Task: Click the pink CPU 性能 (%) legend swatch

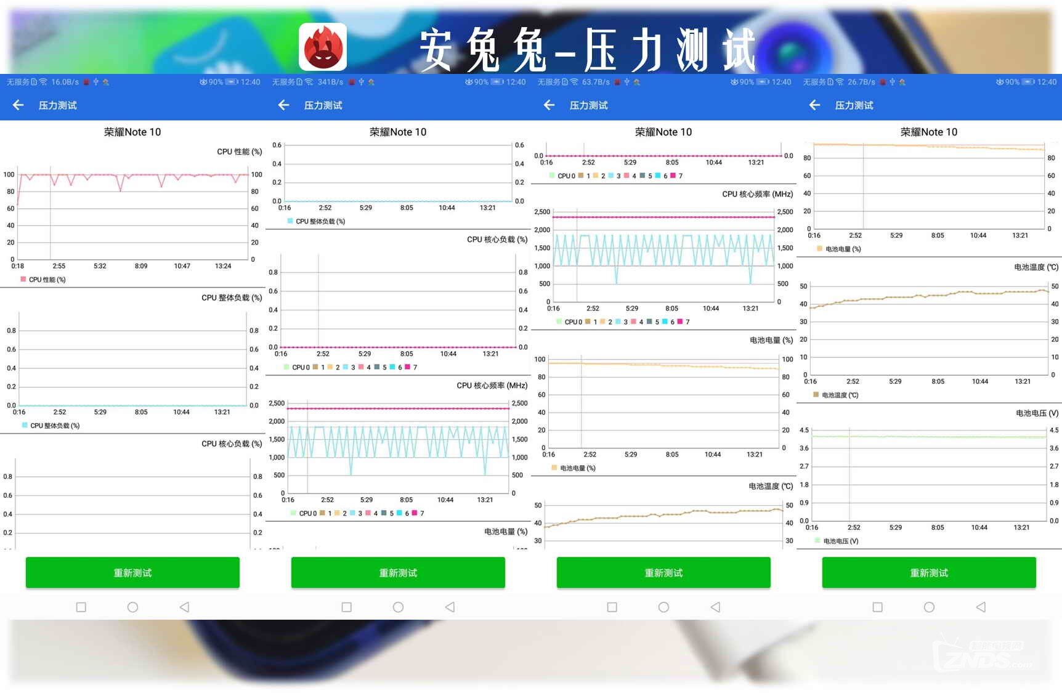Action: coord(23,279)
